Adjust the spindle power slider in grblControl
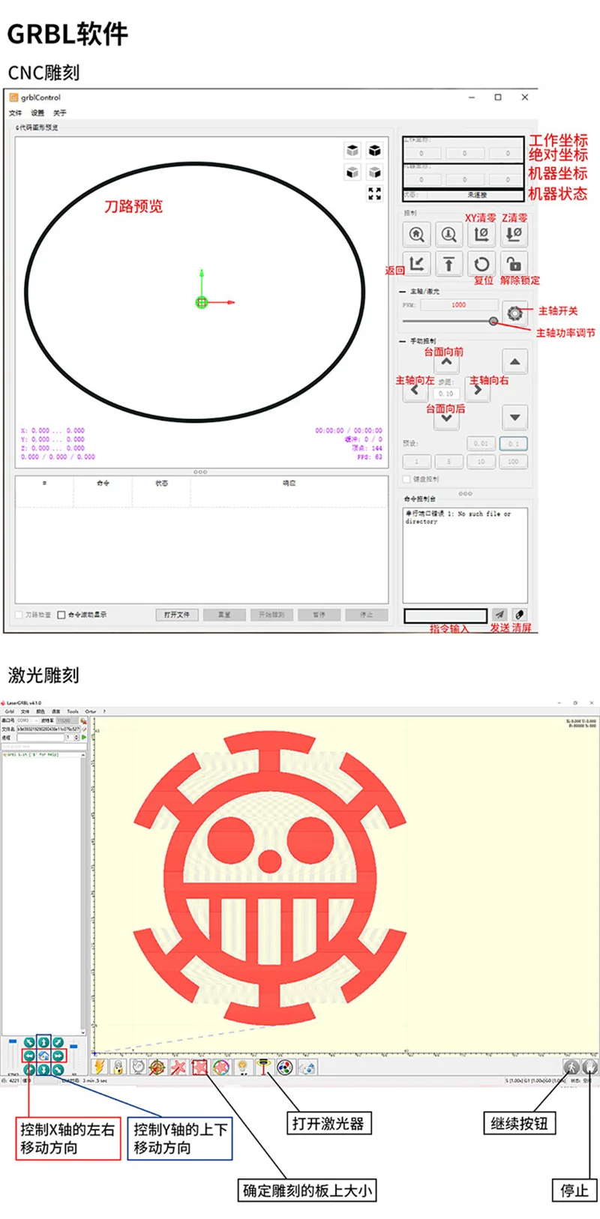Viewport: 600px width, 1219px height. (493, 322)
